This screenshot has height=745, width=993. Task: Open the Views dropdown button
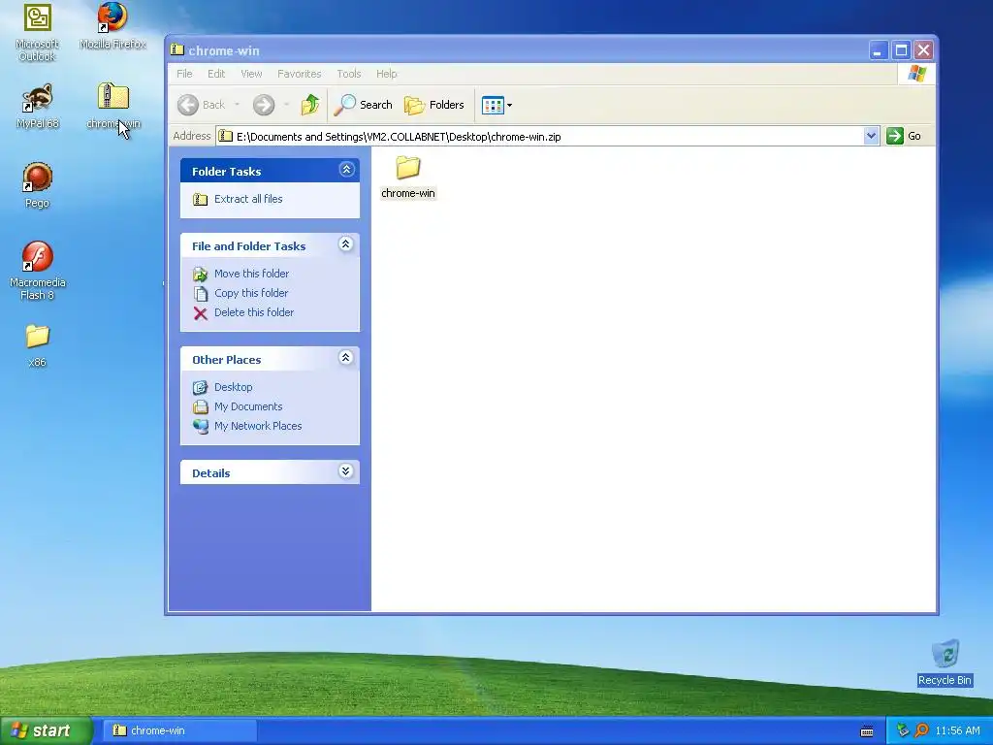pyautogui.click(x=496, y=105)
